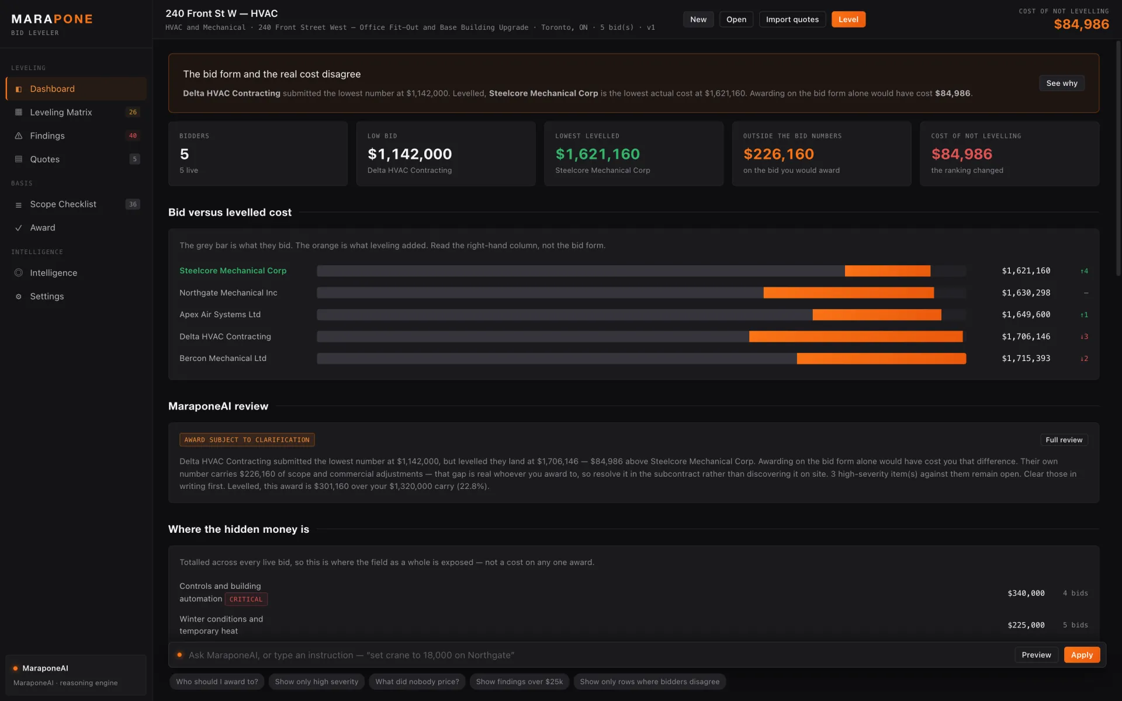Click the Award Subject to Clarification tag
Screen dimensions: 1122x701
click(x=247, y=440)
